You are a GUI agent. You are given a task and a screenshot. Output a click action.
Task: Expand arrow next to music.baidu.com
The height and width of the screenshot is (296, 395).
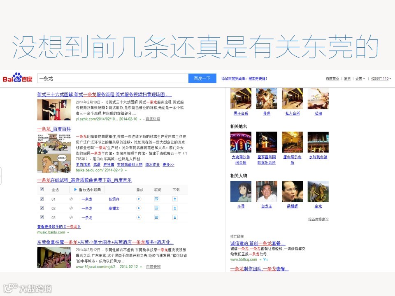[x=68, y=233]
